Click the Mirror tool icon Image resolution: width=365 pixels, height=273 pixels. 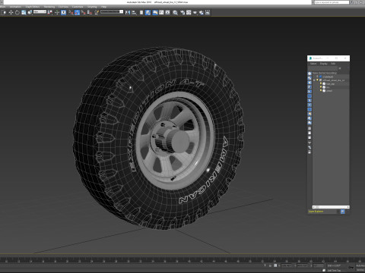click(x=128, y=12)
